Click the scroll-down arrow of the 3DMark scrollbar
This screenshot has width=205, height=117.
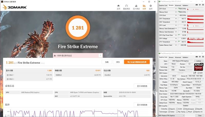click(x=157, y=115)
